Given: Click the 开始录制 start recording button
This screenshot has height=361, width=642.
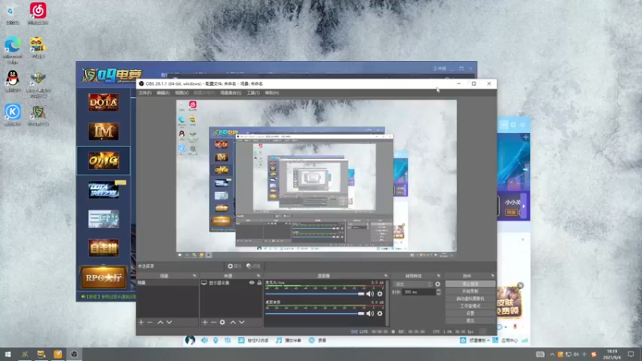Looking at the screenshot, I should coord(470,291).
